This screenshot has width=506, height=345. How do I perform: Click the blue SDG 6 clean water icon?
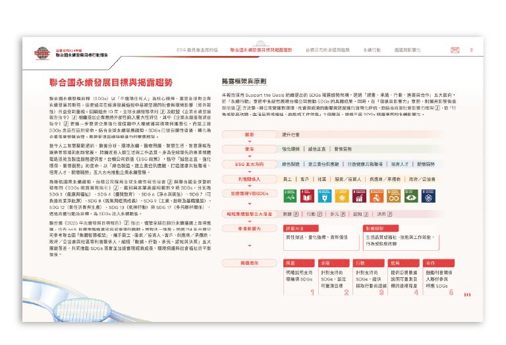(325, 196)
